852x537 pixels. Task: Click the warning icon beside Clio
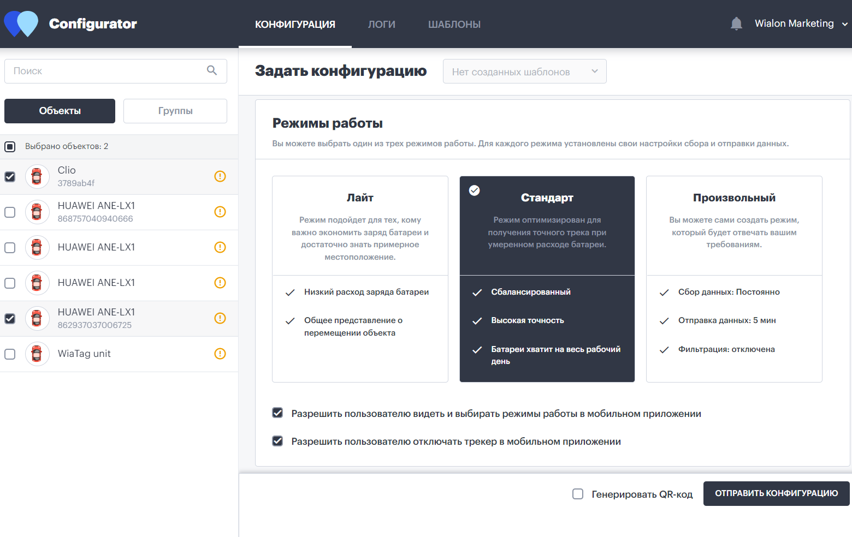[220, 176]
